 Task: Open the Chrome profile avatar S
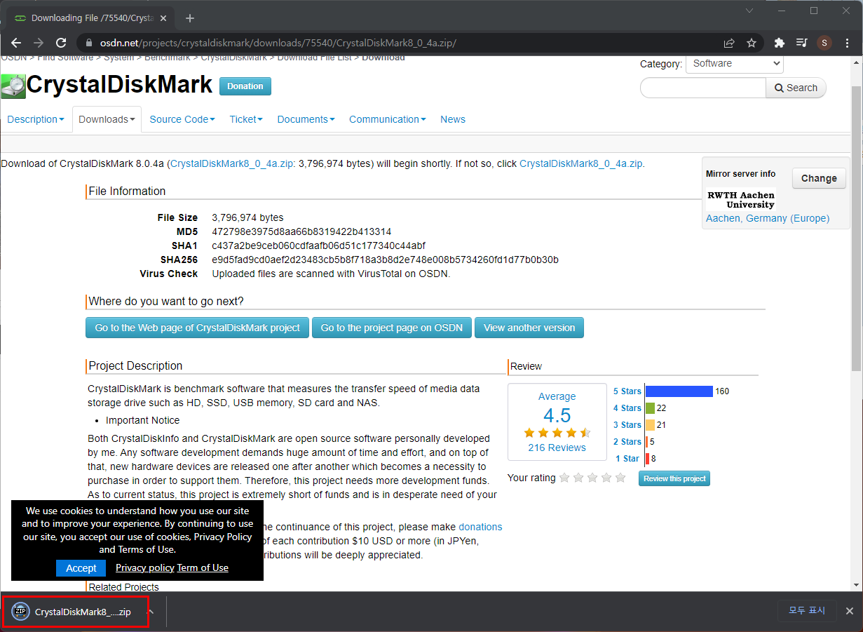824,43
